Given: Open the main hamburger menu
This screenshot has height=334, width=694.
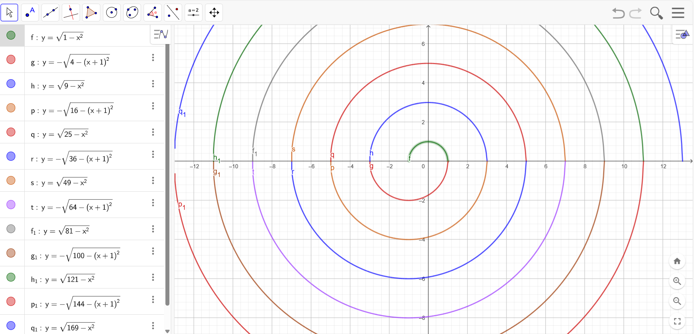Looking at the screenshot, I should (678, 13).
